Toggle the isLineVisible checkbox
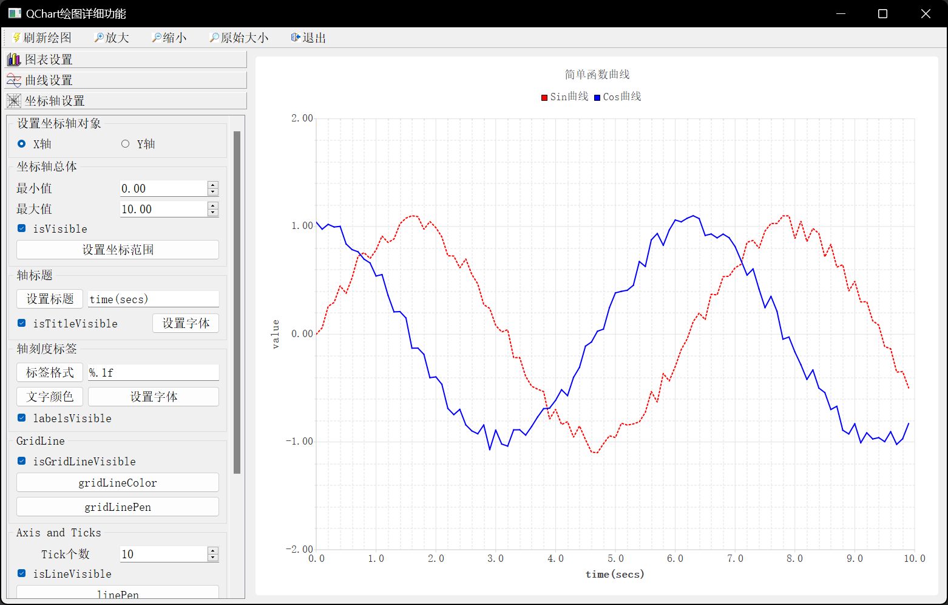 click(22, 573)
